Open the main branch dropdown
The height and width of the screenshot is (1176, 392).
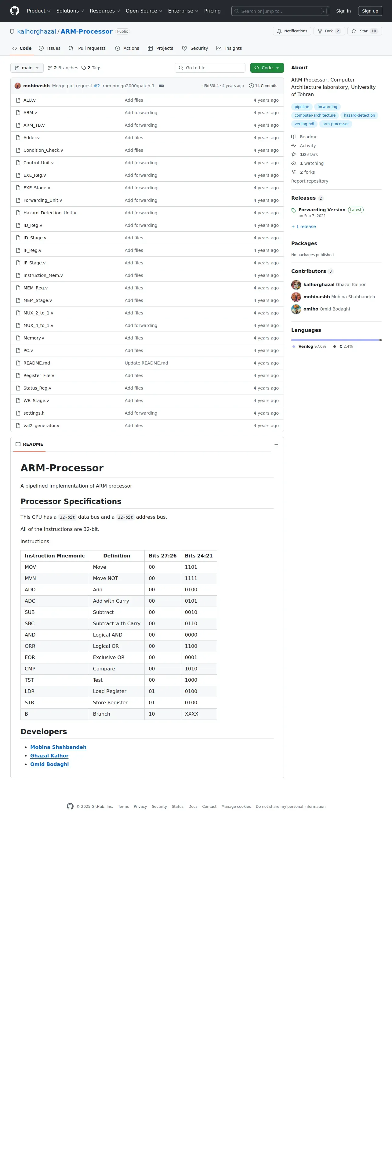tap(27, 68)
